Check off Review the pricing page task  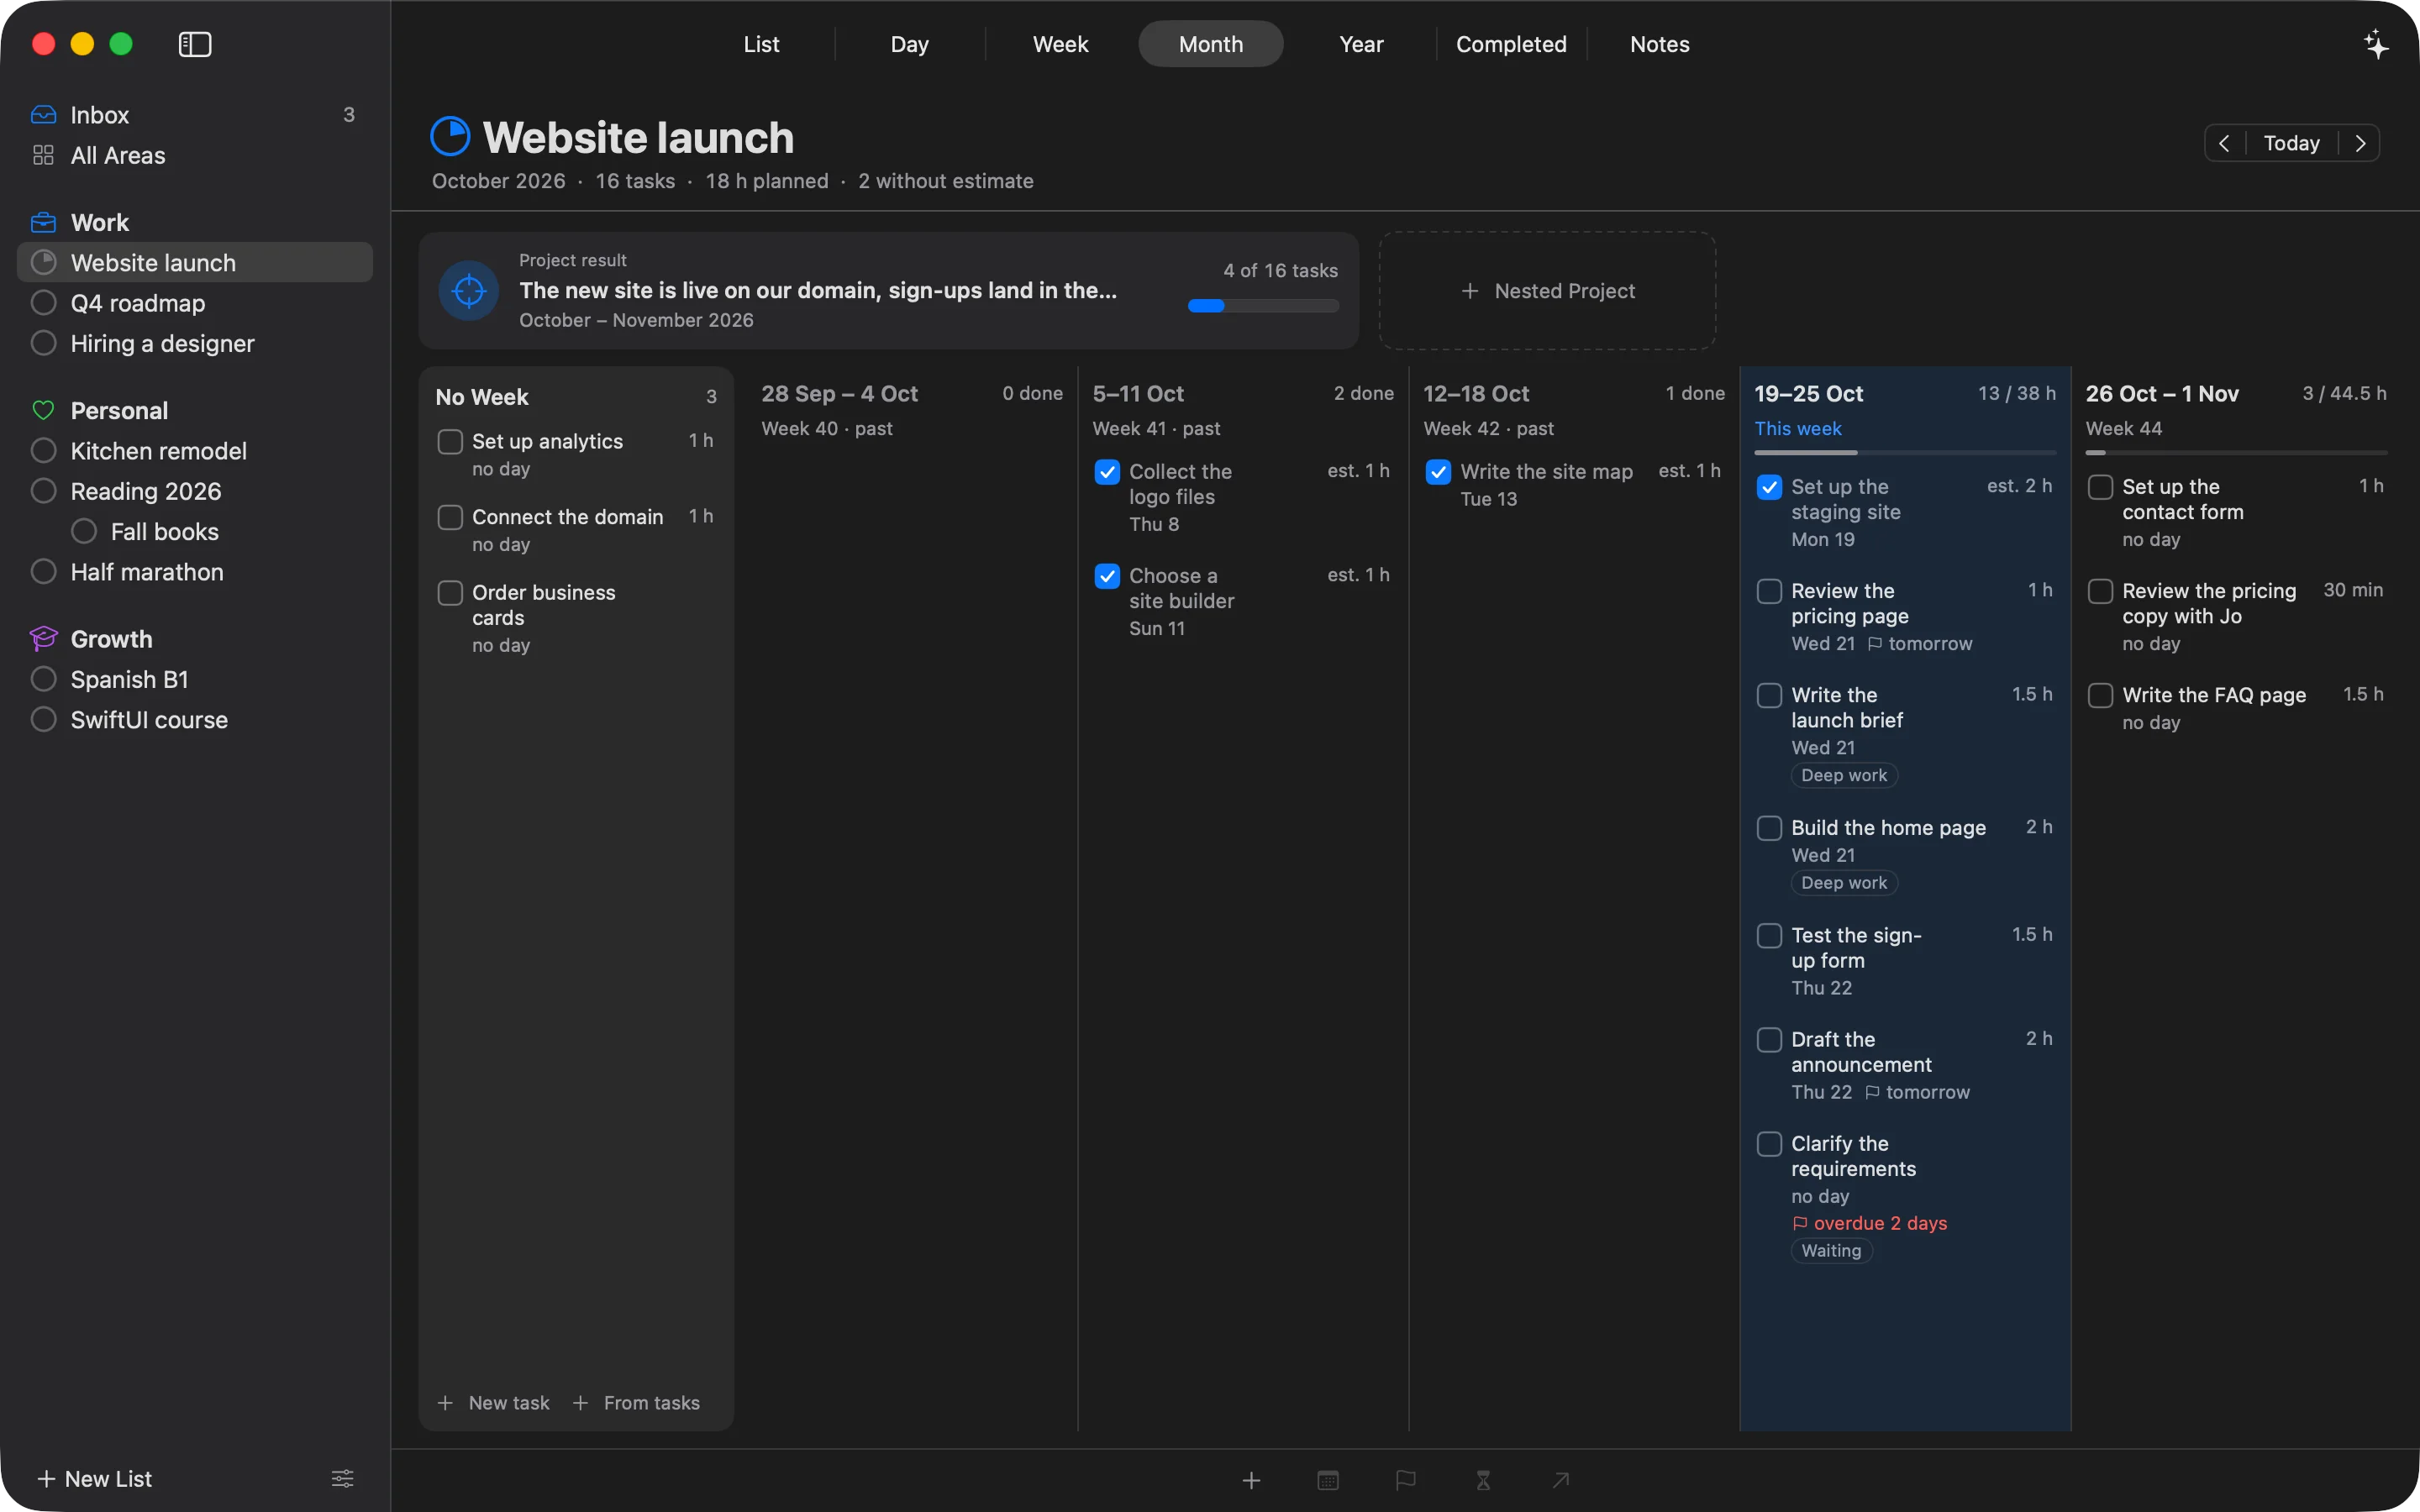pyautogui.click(x=1769, y=591)
